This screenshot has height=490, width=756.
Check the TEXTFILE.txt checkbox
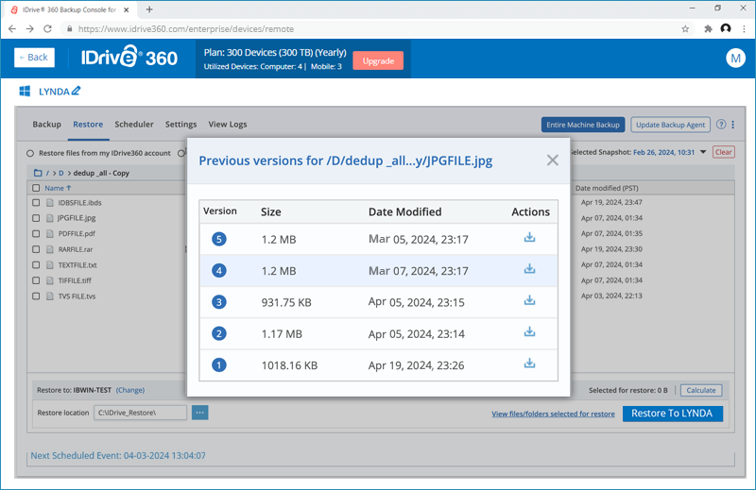(36, 265)
